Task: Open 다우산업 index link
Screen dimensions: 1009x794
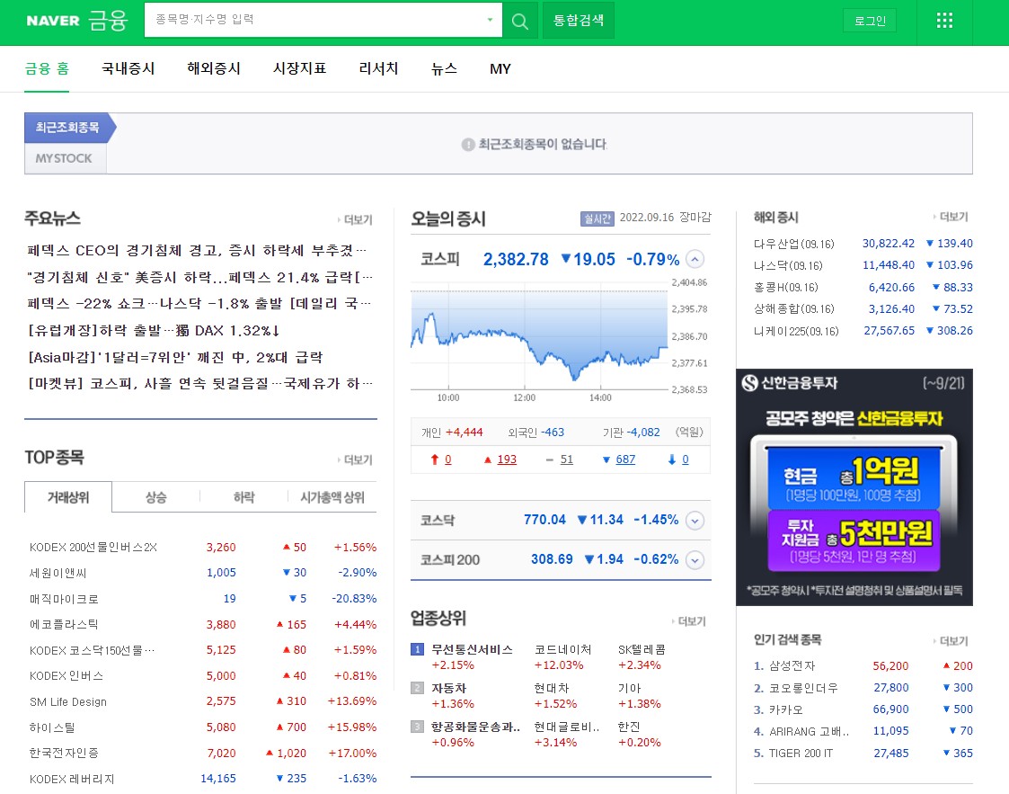Action: point(793,244)
